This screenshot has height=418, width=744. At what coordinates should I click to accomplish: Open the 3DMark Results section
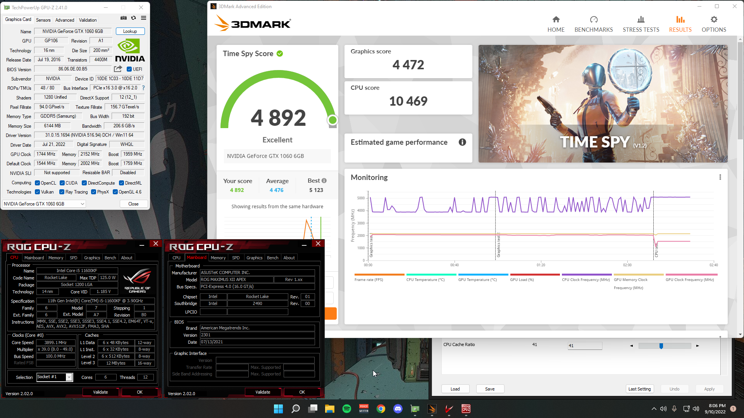click(680, 24)
